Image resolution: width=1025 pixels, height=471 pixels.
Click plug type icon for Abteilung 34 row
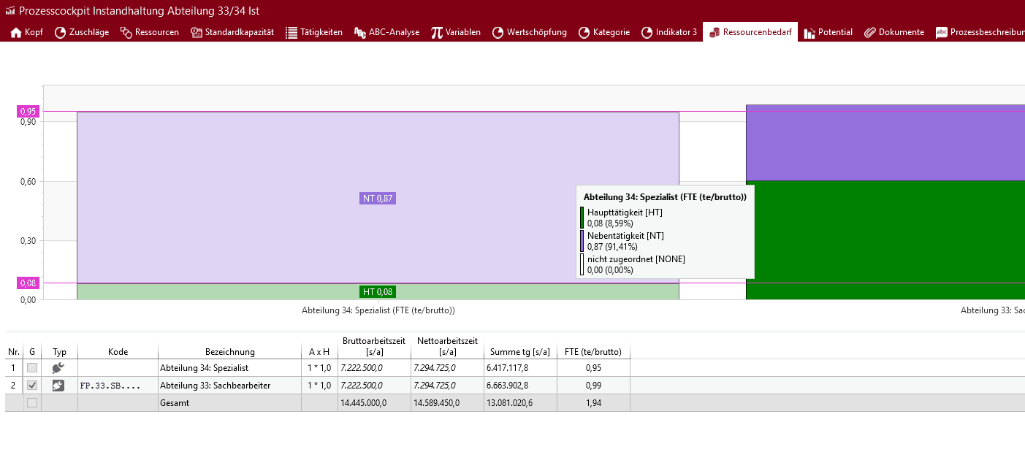click(59, 368)
